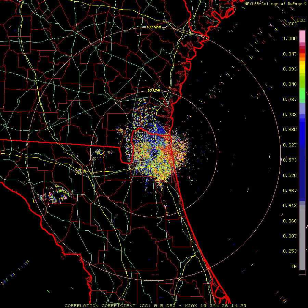Click the 1.000 value on the color scale
This screenshot has height=308, width=308.
click(290, 38)
